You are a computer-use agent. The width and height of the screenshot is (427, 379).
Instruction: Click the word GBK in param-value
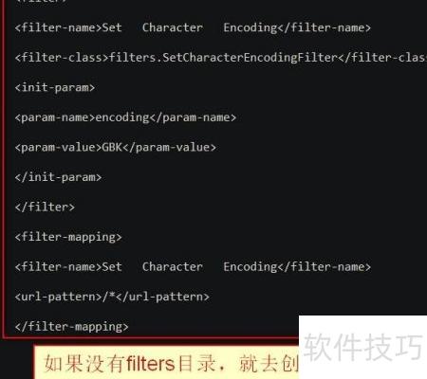112,147
